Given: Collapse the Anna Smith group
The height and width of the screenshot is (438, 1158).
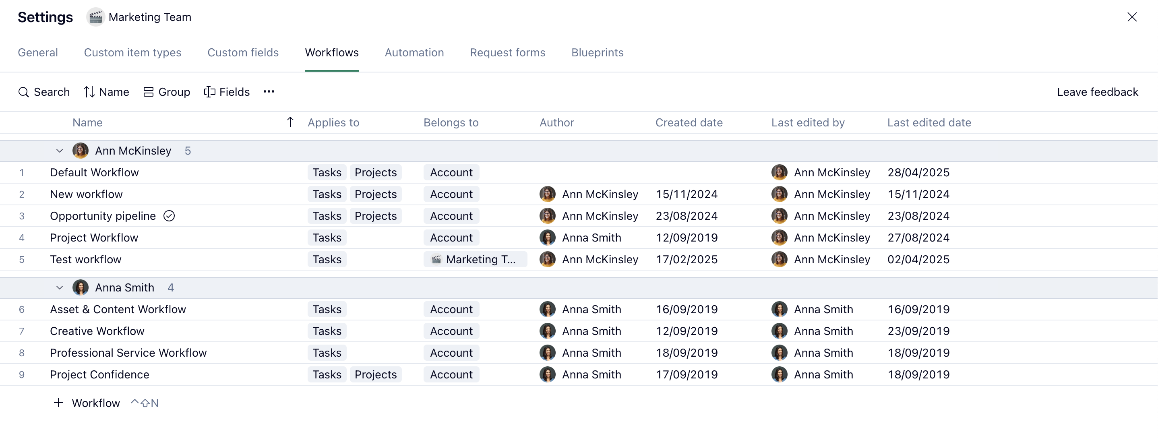Looking at the screenshot, I should (x=59, y=288).
